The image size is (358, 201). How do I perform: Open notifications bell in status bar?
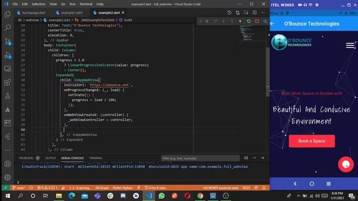(264, 188)
